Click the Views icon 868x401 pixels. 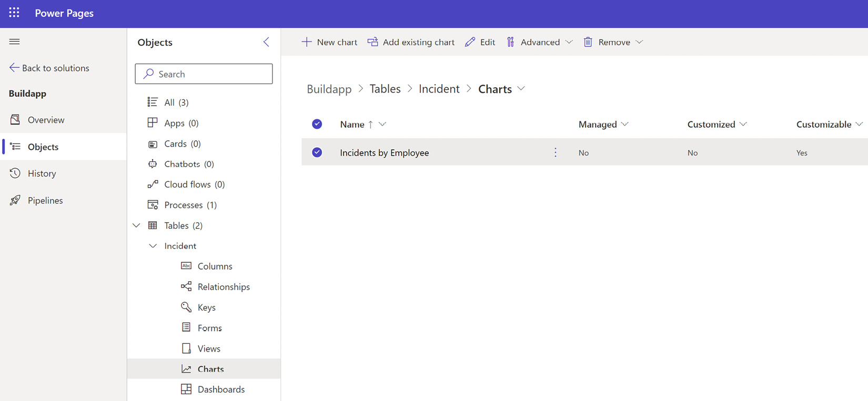(186, 348)
